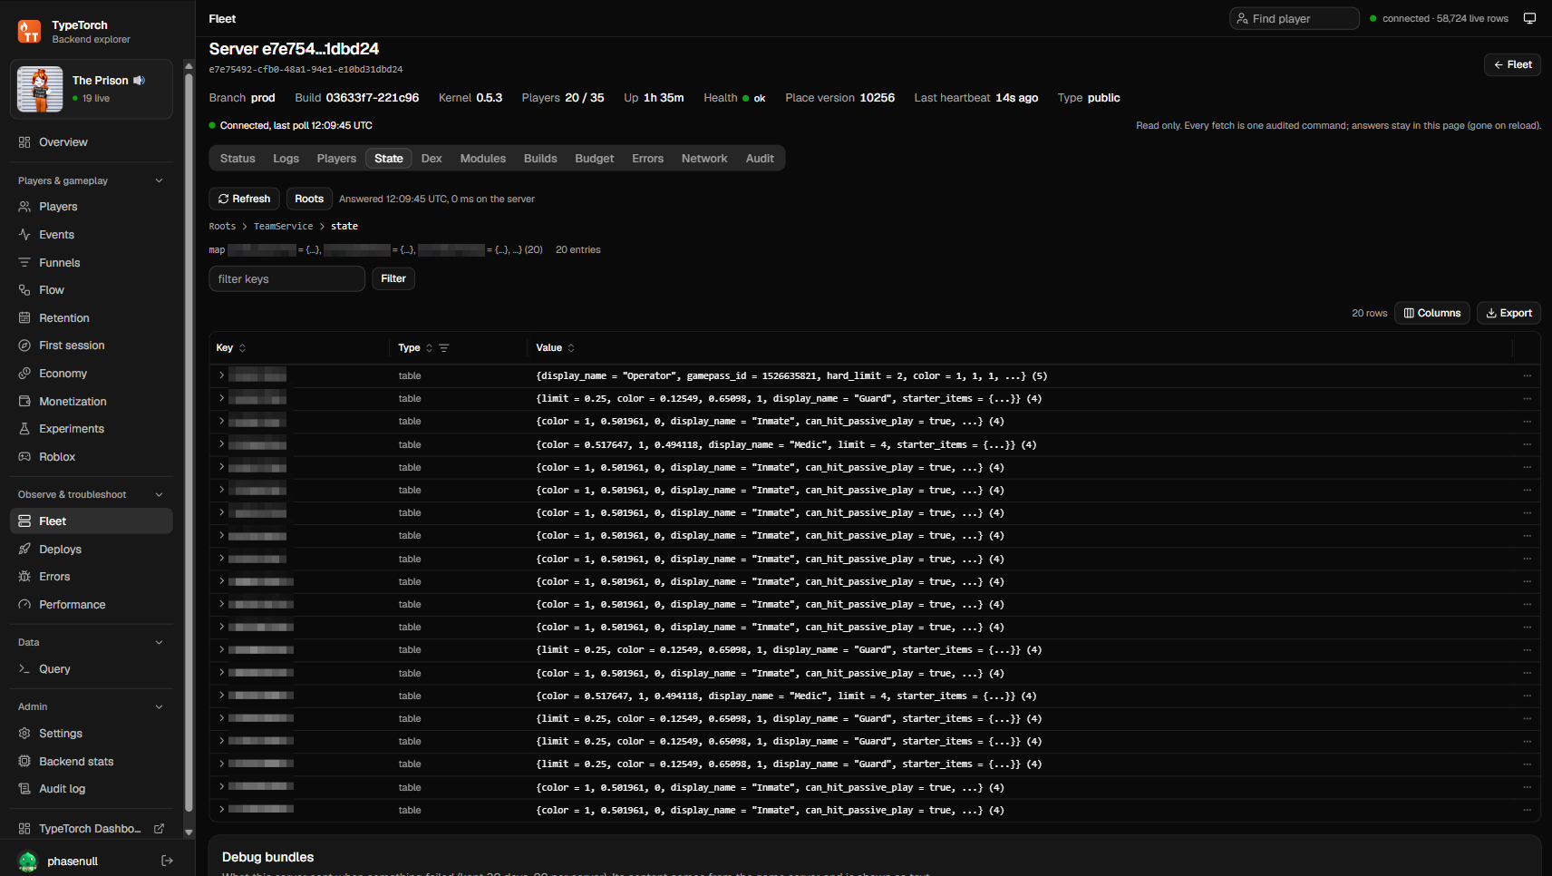Collapse the Data sidebar section
The height and width of the screenshot is (876, 1552).
click(160, 642)
